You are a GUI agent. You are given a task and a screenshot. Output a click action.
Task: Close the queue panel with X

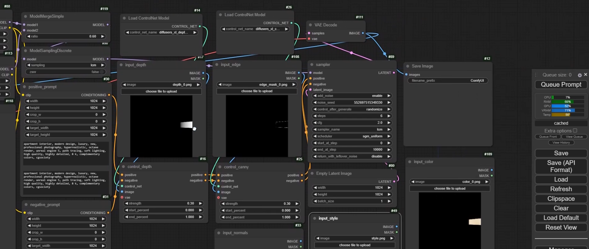click(x=586, y=75)
